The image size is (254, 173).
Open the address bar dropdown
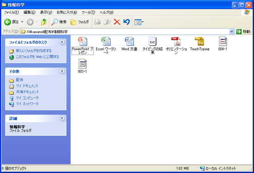pyautogui.click(x=232, y=31)
